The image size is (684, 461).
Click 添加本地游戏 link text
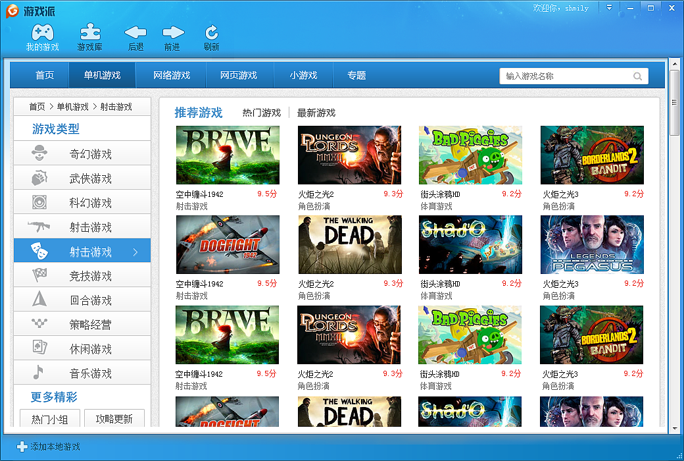(x=55, y=447)
